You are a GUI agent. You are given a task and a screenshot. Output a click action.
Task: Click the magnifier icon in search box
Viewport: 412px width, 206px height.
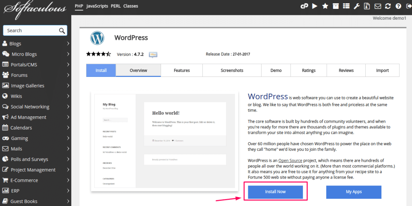(62, 31)
